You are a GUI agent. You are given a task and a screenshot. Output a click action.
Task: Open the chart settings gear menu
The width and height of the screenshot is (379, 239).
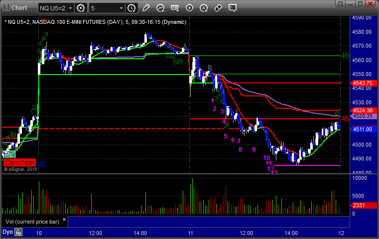coord(81,8)
